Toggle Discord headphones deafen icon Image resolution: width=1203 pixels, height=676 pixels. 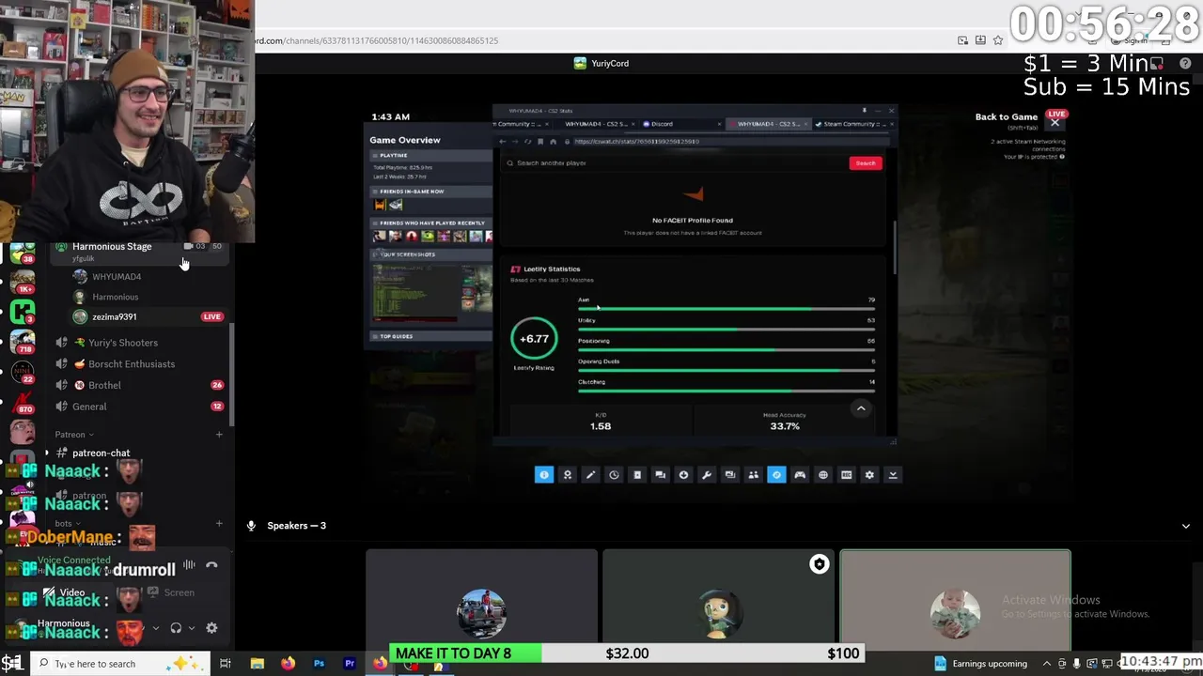point(176,628)
